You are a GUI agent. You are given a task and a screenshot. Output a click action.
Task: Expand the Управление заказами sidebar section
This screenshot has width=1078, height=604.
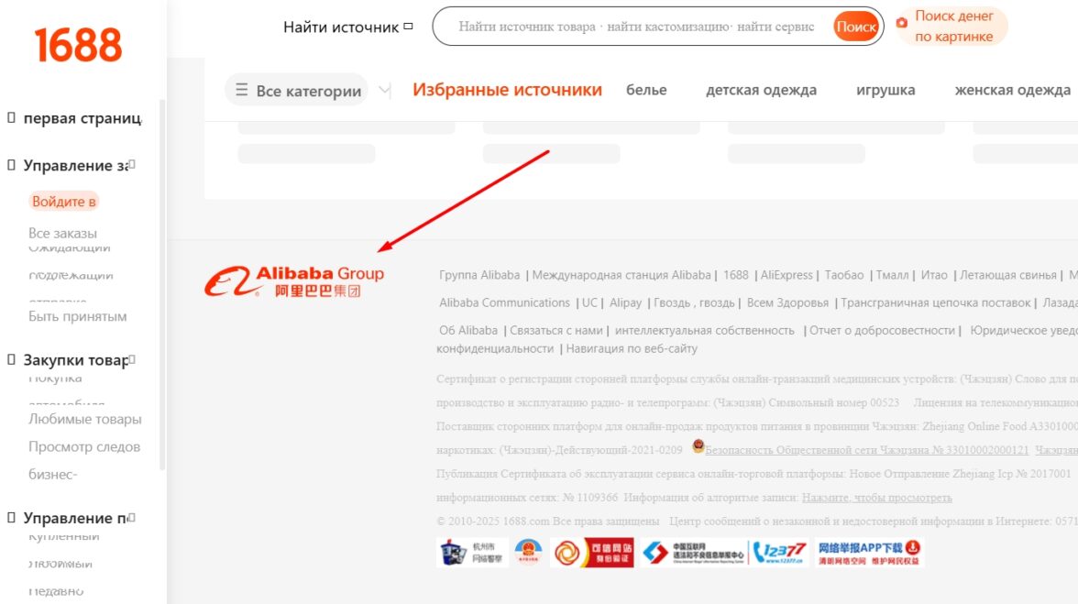pyautogui.click(x=132, y=165)
